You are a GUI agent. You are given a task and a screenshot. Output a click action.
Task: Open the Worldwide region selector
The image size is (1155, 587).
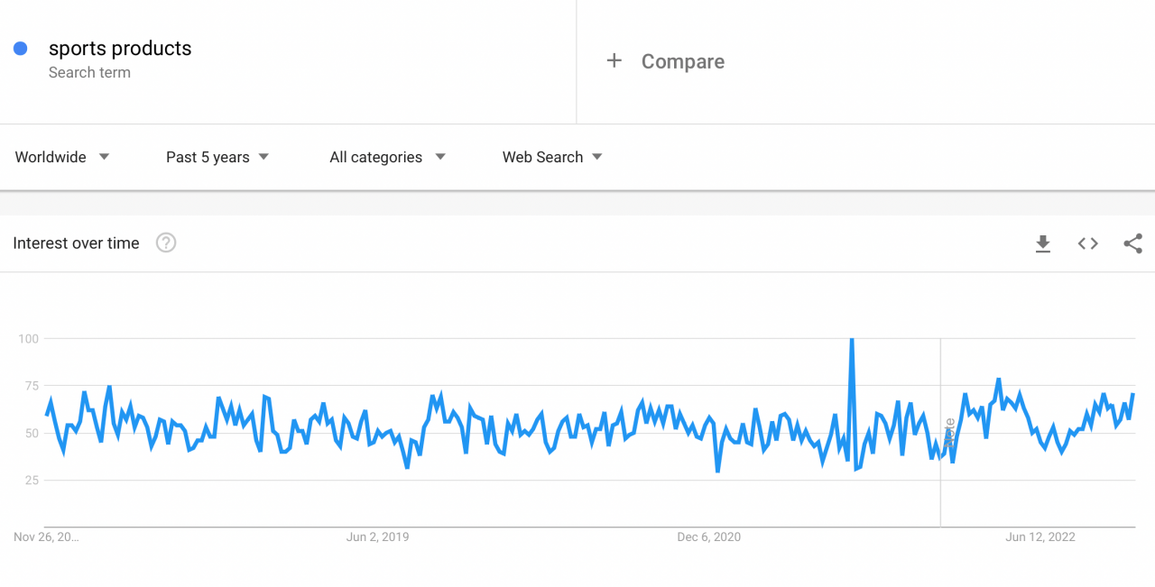tap(51, 157)
